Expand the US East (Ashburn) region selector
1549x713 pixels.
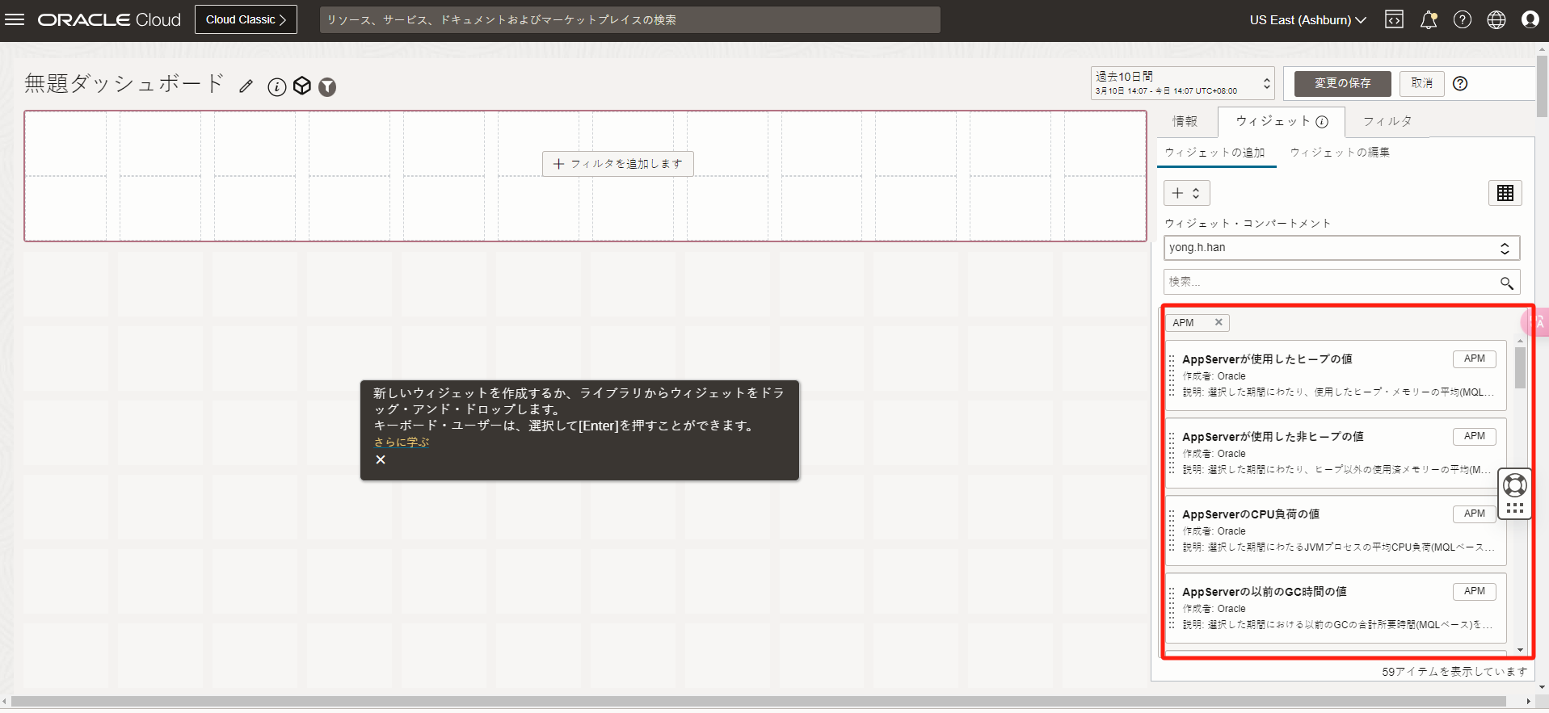[1307, 20]
